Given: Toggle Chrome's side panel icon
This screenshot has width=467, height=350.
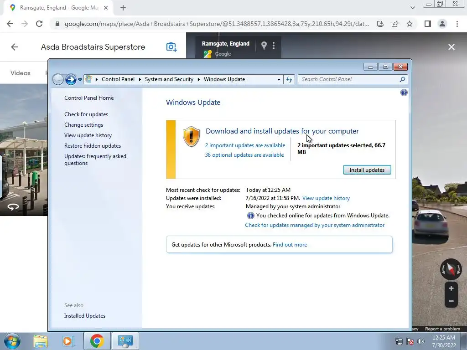Looking at the screenshot, I should point(428,24).
